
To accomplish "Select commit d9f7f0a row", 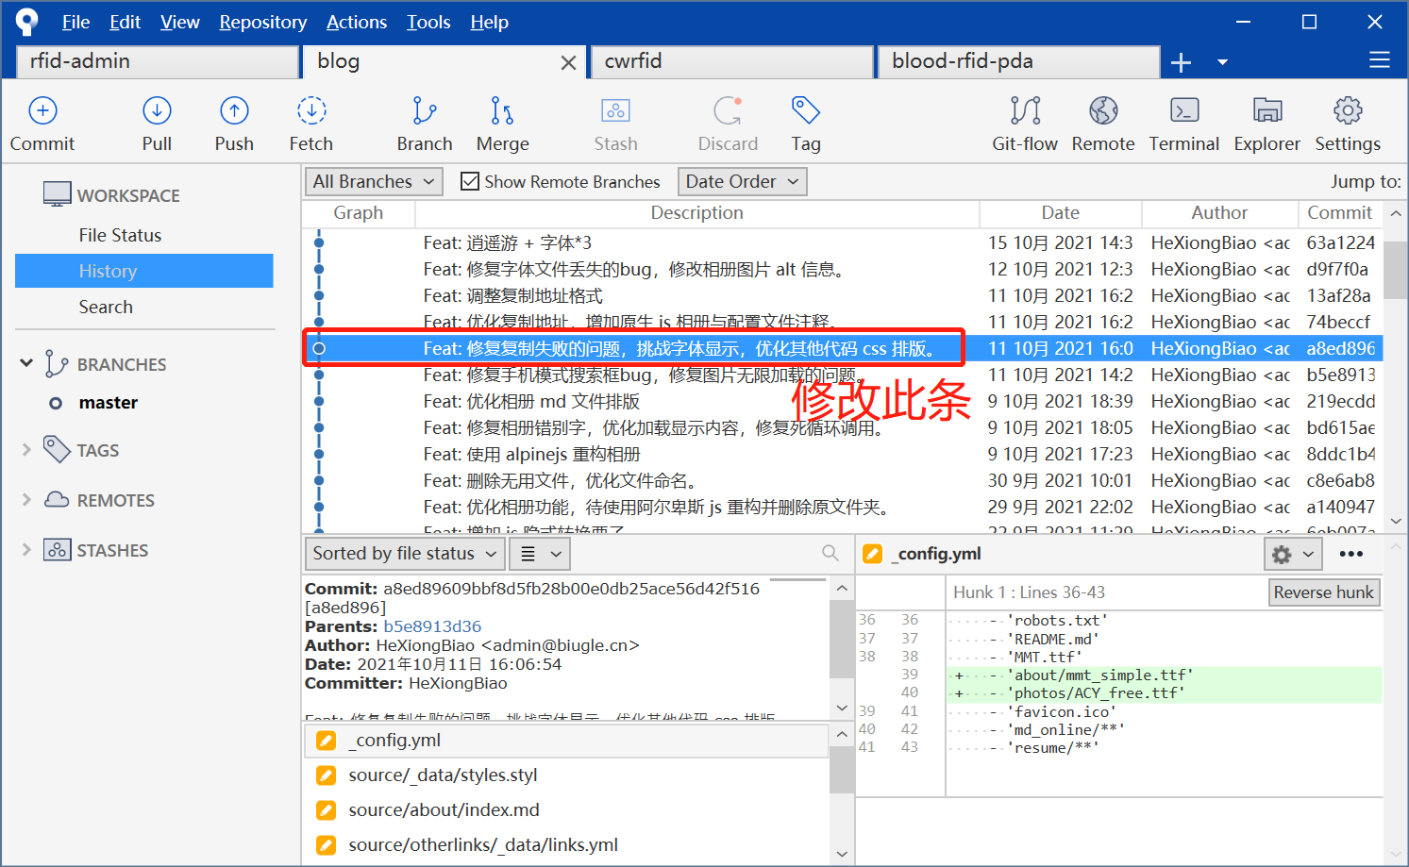I will (843, 269).
